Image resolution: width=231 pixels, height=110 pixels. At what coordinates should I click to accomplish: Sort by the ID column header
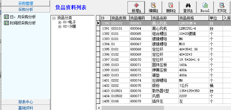[105, 18]
